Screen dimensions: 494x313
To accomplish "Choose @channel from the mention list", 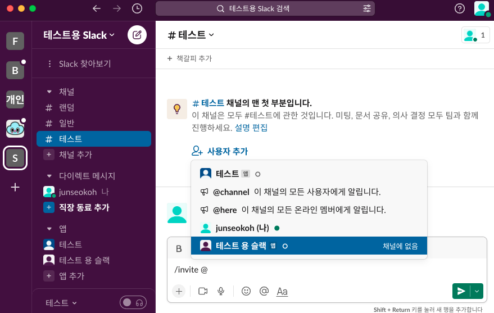I will coord(309,192).
